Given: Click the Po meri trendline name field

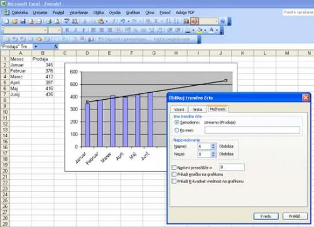Looking at the screenshot, I should pos(252,130).
